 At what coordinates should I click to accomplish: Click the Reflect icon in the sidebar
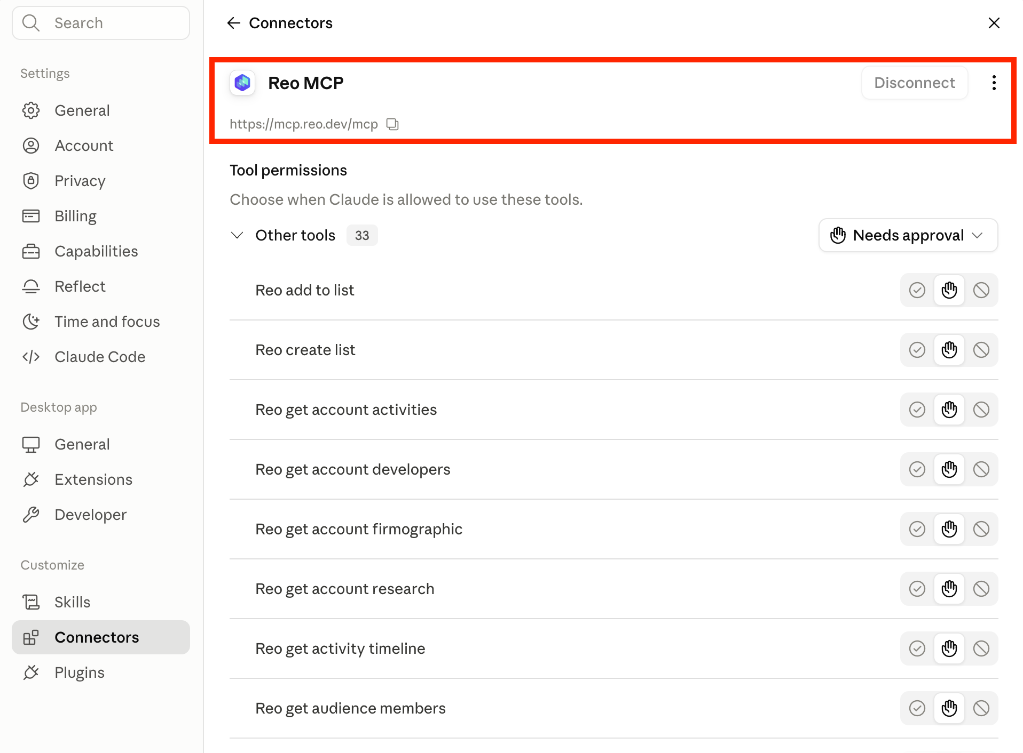click(31, 286)
